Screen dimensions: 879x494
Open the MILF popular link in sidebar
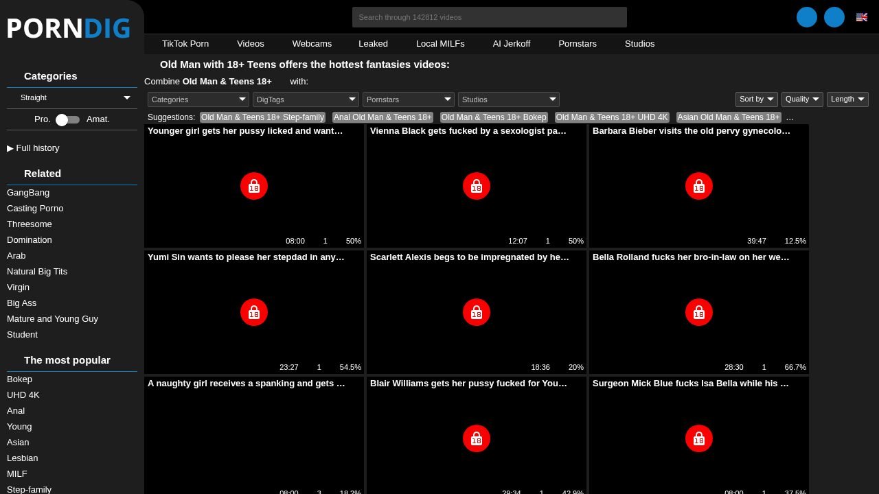coord(17,474)
